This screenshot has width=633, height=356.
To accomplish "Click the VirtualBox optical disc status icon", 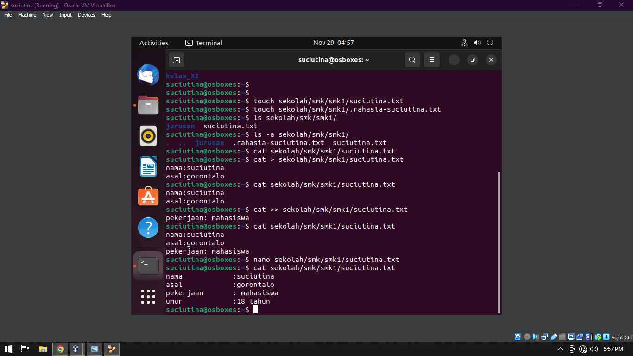I will pyautogui.click(x=526, y=337).
